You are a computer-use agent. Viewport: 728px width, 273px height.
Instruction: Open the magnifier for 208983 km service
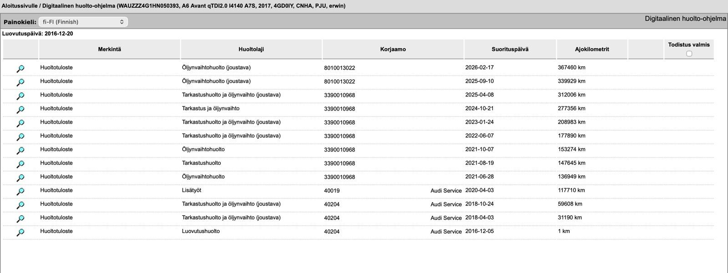[x=20, y=123]
